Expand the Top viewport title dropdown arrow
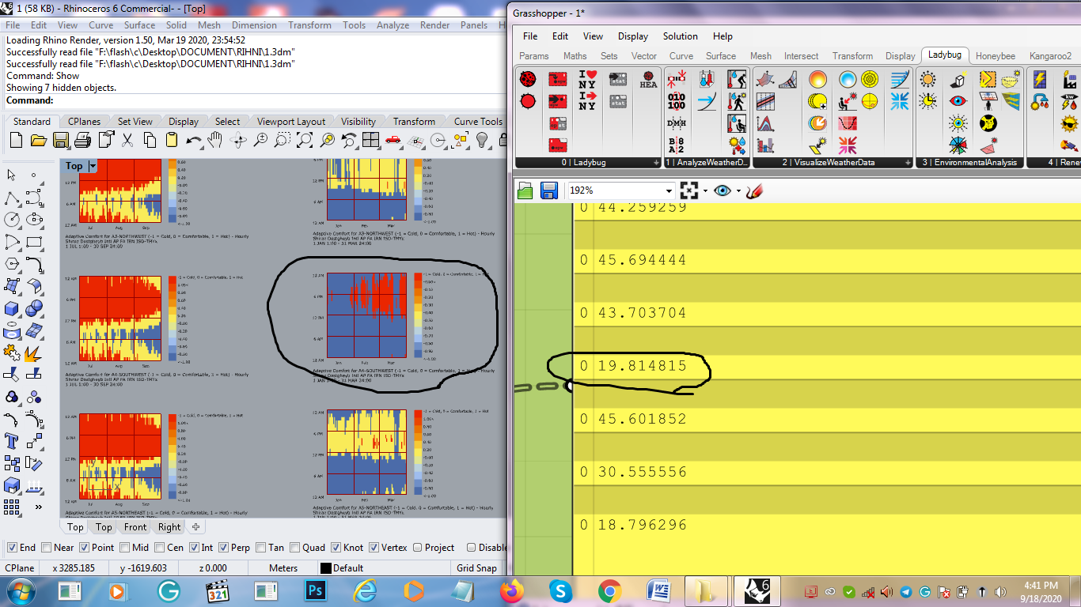This screenshot has height=607, width=1081. tap(93, 166)
